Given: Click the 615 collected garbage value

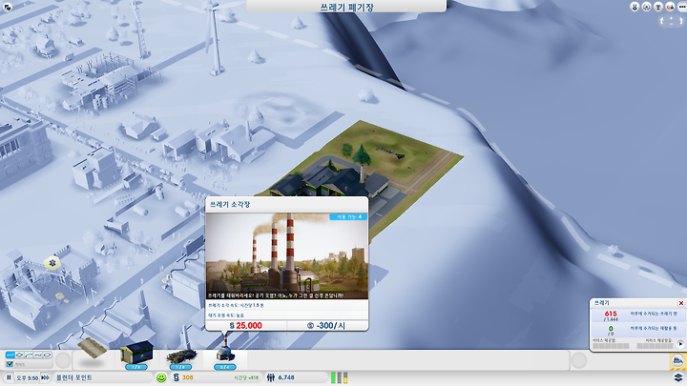Looking at the screenshot, I should point(611,314).
